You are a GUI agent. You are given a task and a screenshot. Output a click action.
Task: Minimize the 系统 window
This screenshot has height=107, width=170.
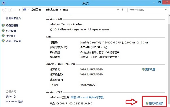click(x=154, y=3)
